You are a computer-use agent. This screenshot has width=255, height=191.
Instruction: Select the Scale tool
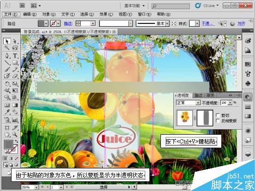[x=15, y=84]
